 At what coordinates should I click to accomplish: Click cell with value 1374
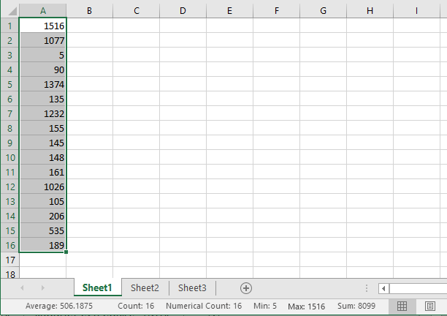tap(43, 84)
